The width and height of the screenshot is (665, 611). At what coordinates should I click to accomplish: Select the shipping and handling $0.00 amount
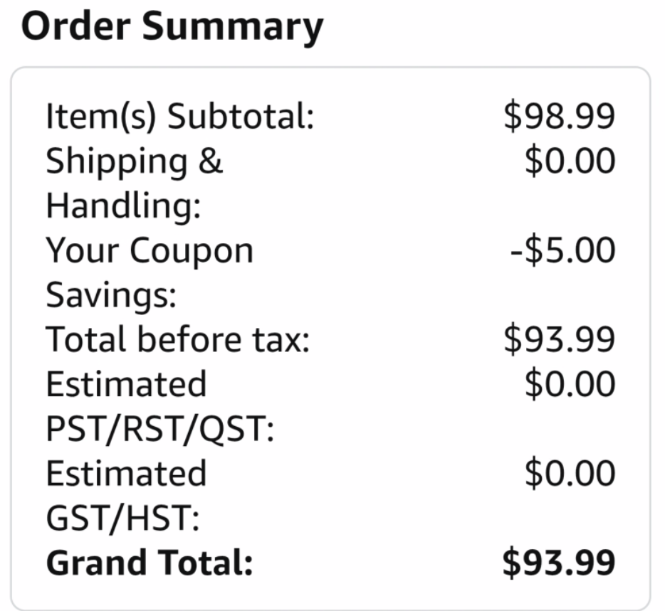tap(570, 161)
